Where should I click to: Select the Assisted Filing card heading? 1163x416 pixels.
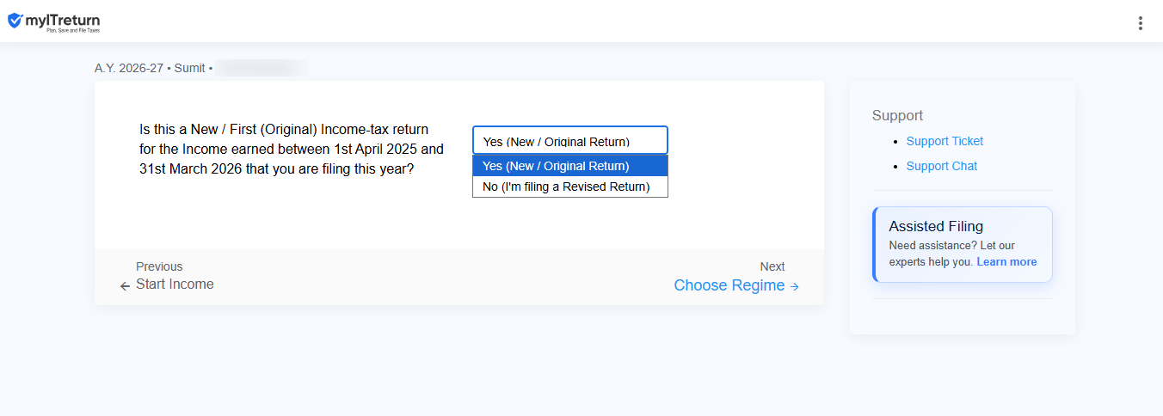pyautogui.click(x=936, y=227)
